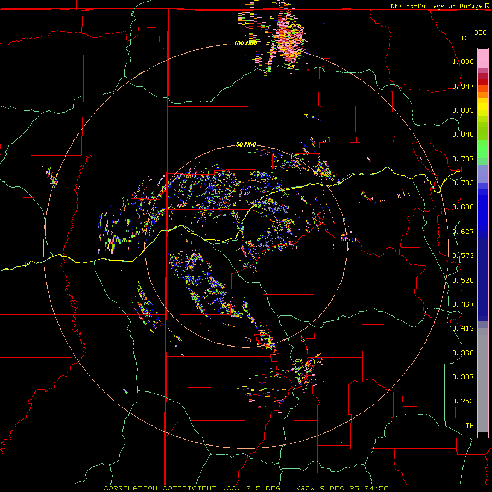
Task: Click the [CC] units label
Action: click(466, 38)
